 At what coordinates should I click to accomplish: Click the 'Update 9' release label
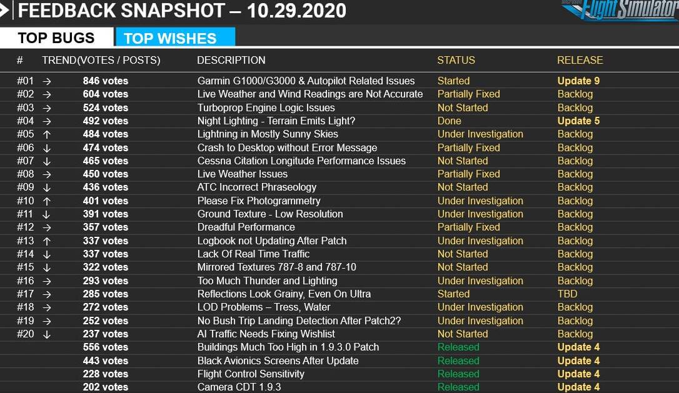578,81
